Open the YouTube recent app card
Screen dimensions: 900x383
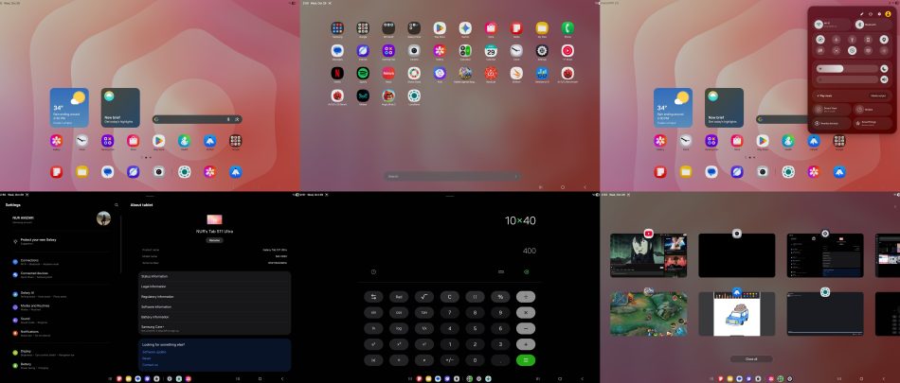tap(649, 255)
